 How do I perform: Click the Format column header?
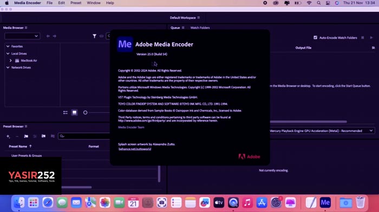pyautogui.click(x=94, y=146)
